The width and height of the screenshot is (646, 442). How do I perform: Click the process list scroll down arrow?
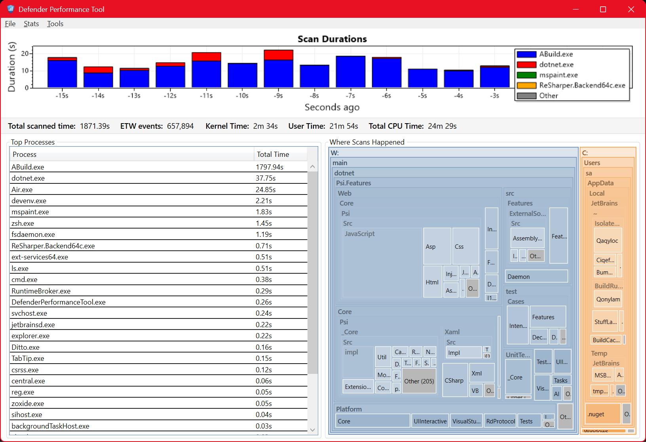[313, 430]
